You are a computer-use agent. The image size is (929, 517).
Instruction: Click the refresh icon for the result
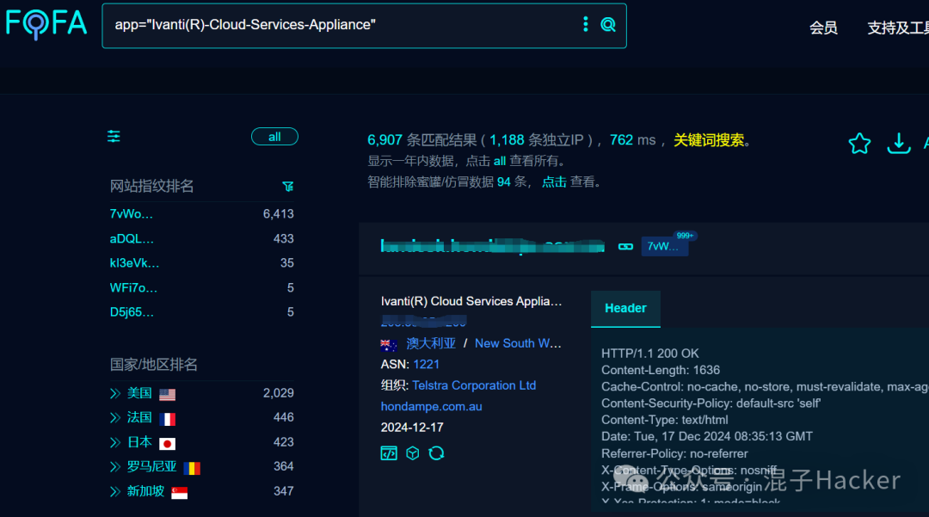coord(436,453)
